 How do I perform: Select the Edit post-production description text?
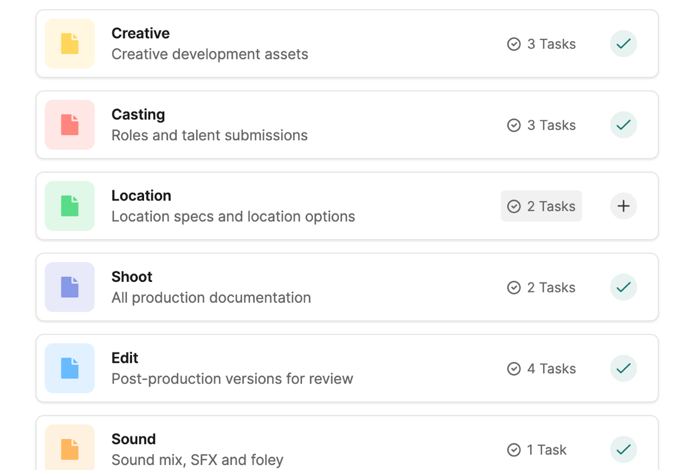point(232,378)
